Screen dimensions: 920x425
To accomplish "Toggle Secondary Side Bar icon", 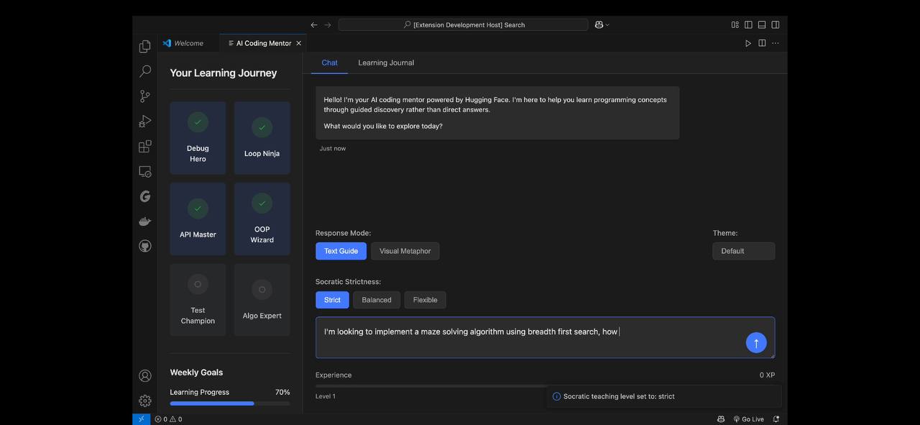I will pos(776,24).
